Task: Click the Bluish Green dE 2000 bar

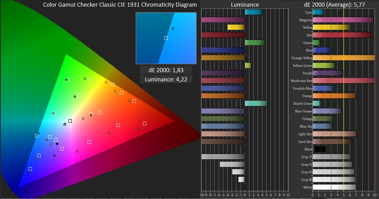Action: (x=316, y=103)
